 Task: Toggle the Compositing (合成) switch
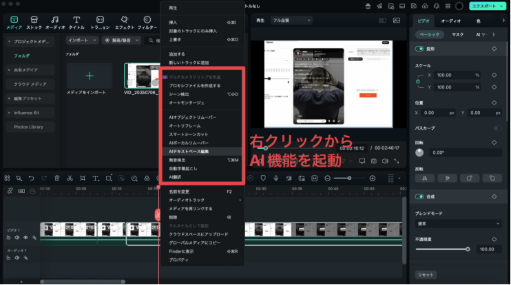419,196
